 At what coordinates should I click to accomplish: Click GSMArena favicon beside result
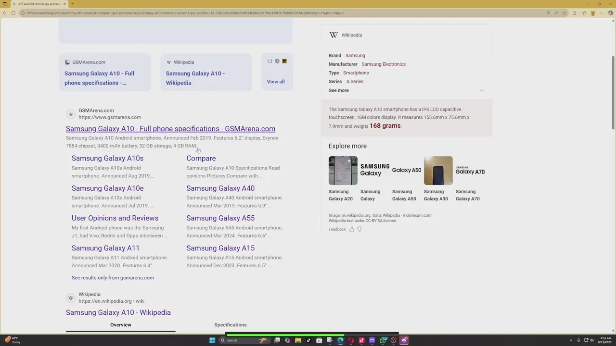point(71,114)
